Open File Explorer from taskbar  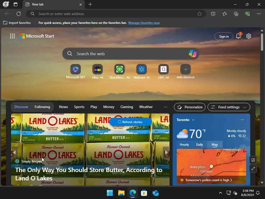(121, 193)
